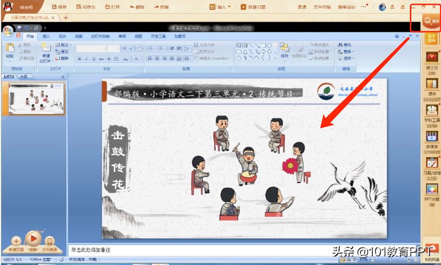The image size is (441, 265).
Task: Switch to the 插入 ribbon tab
Action: 46,36
